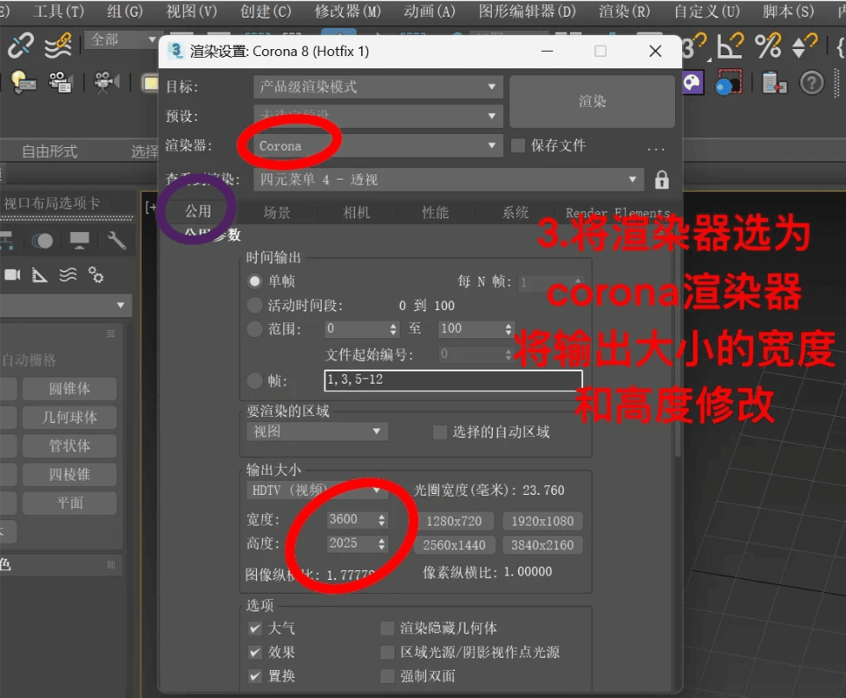Open the Material Editor icon

coord(693,83)
